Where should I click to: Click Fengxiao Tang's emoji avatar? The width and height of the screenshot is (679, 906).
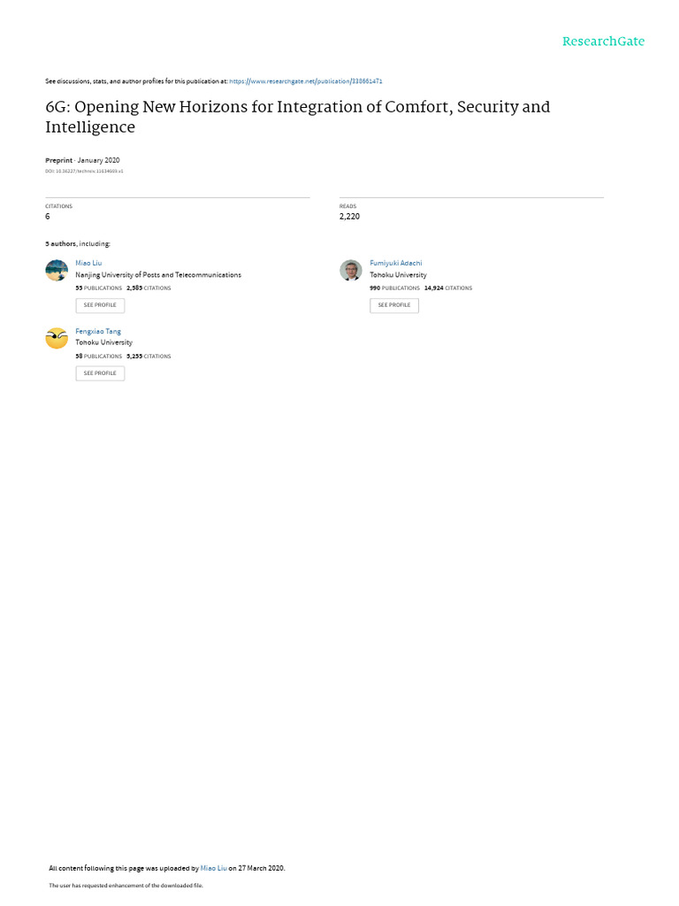pos(57,338)
